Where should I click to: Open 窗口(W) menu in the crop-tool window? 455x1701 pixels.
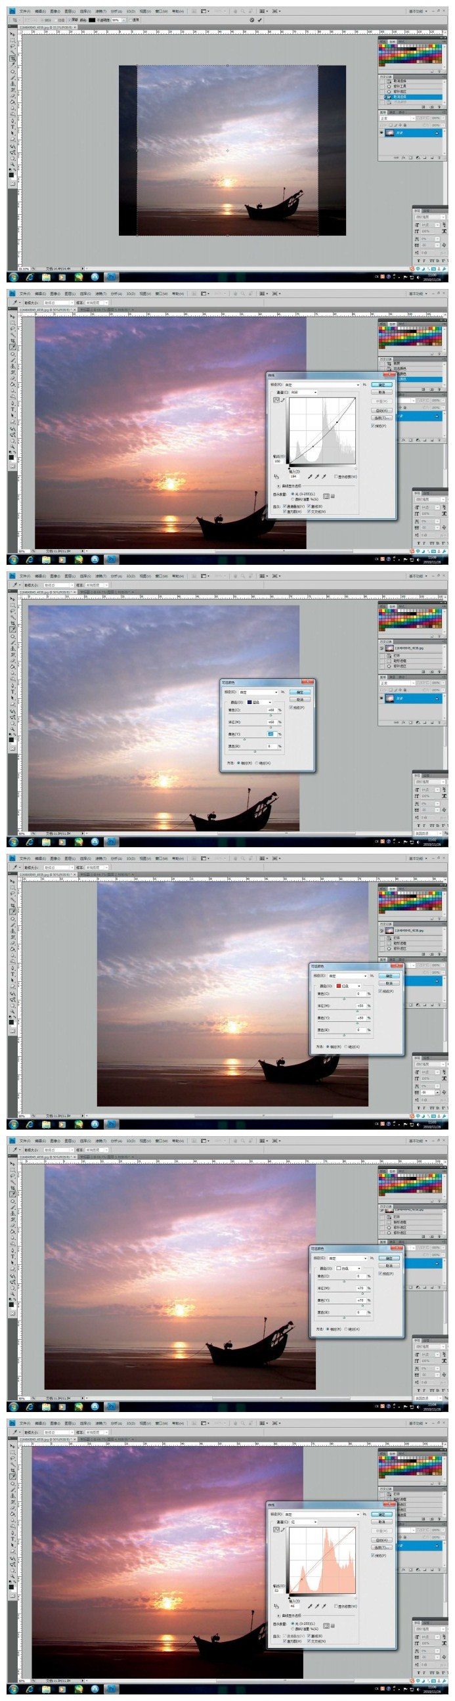point(161,11)
